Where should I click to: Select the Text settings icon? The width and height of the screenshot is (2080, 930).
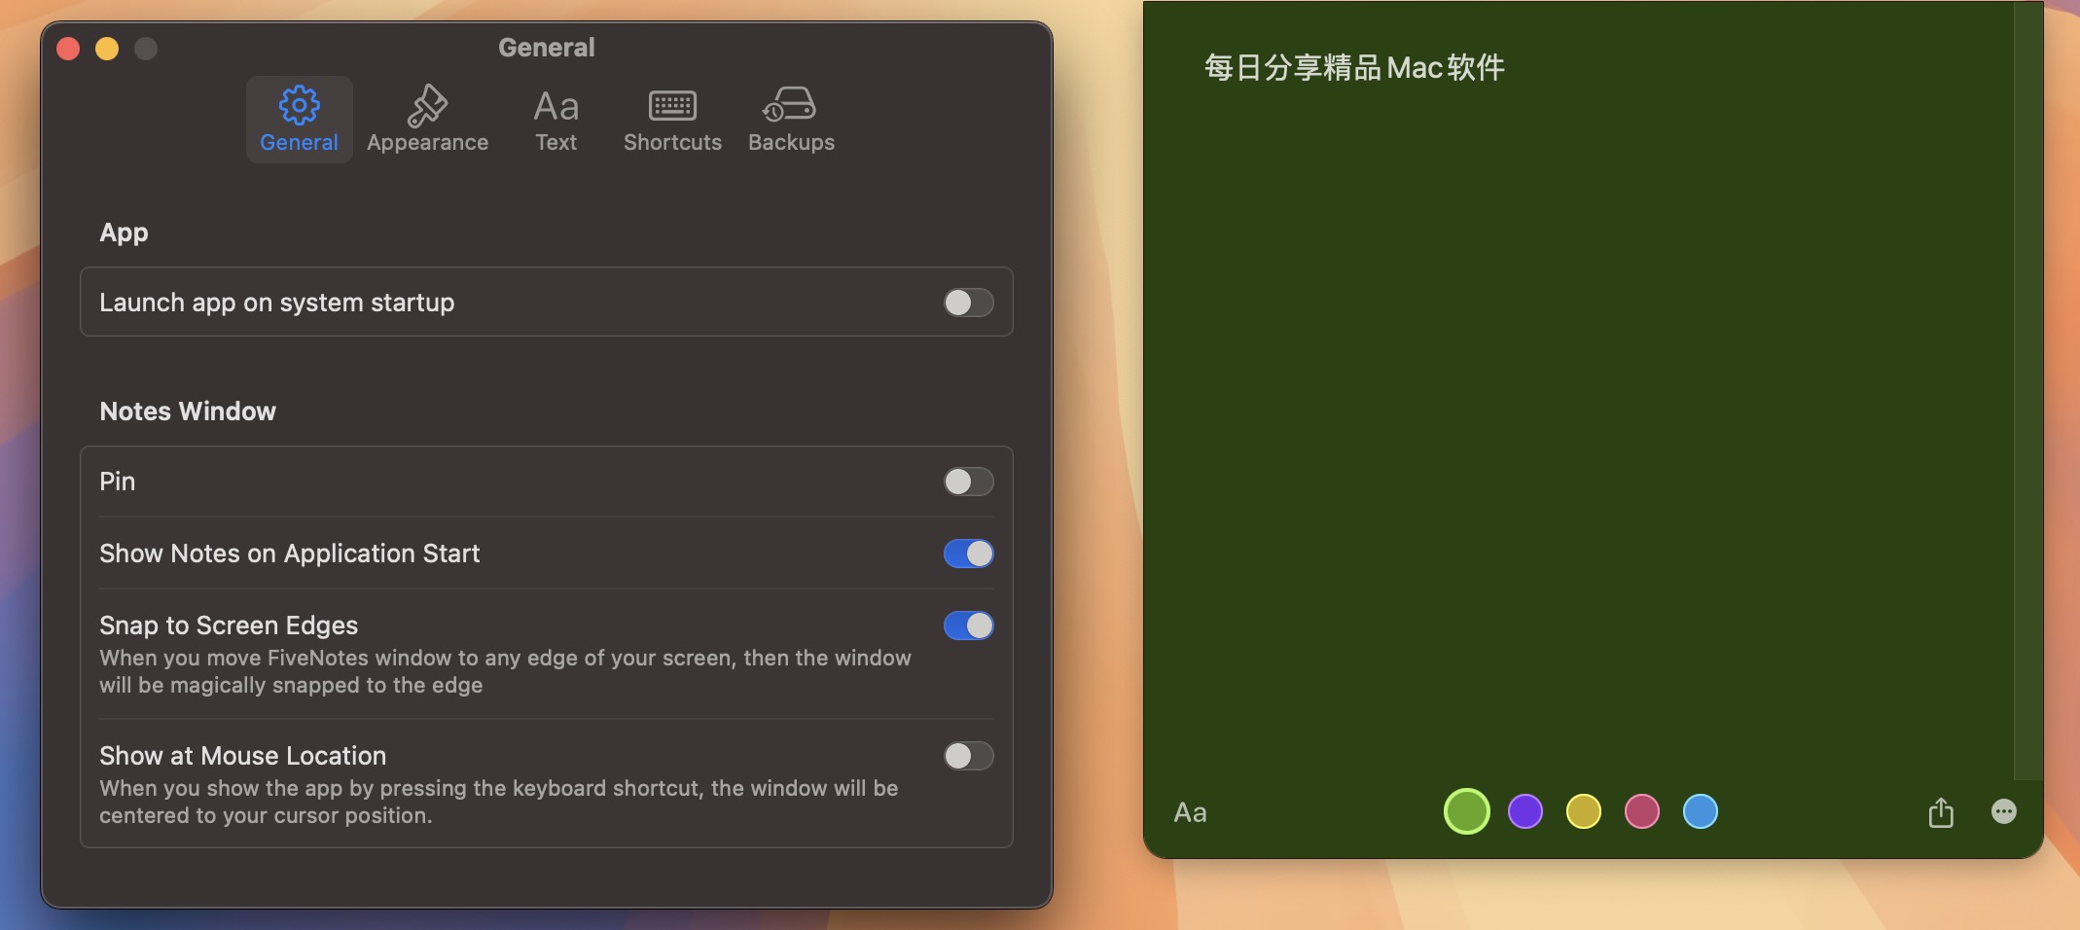(x=555, y=107)
